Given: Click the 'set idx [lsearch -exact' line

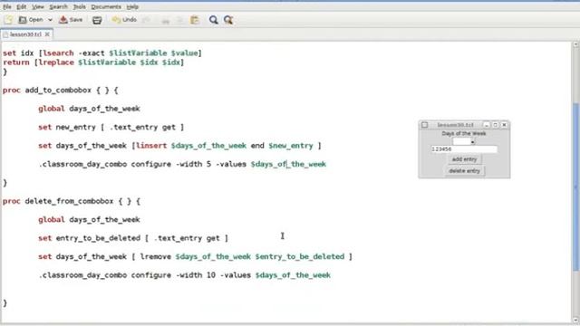Looking at the screenshot, I should tap(102, 53).
